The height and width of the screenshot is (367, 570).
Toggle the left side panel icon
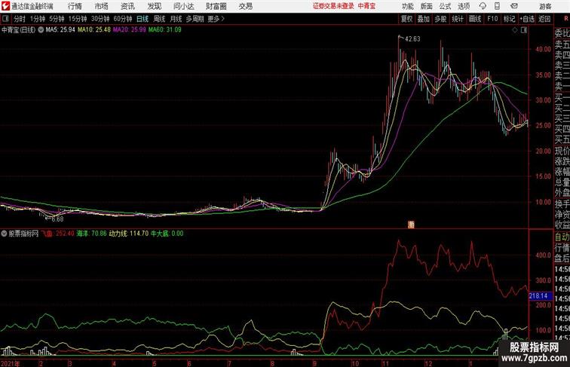click(x=5, y=19)
